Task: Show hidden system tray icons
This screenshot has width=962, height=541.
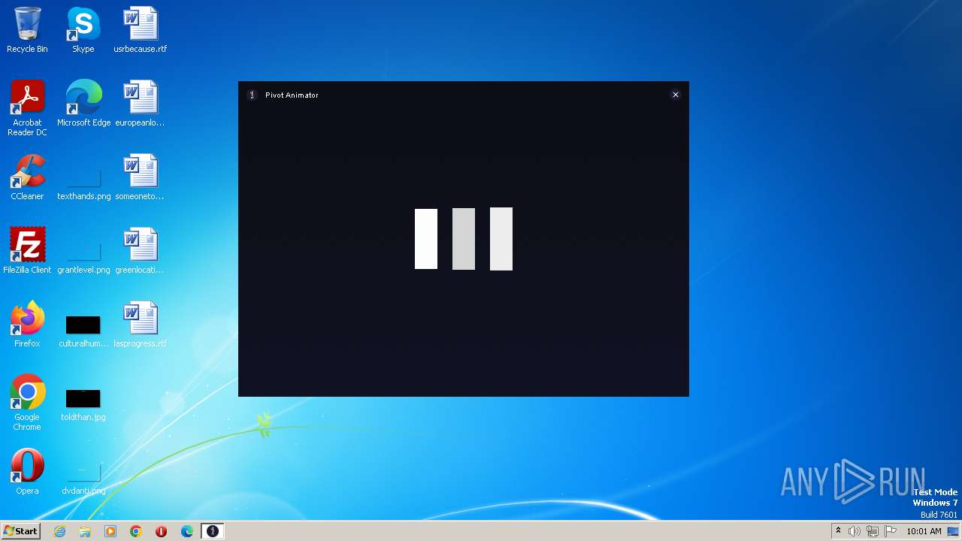Action: pos(838,531)
